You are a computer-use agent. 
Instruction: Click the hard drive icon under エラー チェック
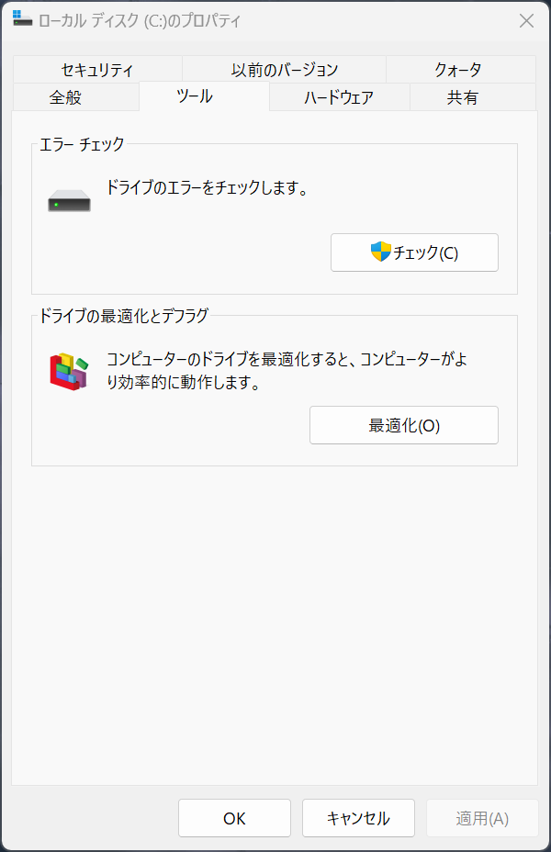pos(69,200)
